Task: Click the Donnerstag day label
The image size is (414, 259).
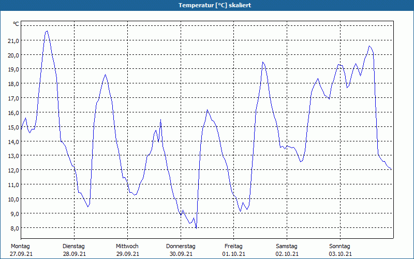Action: pyautogui.click(x=181, y=246)
